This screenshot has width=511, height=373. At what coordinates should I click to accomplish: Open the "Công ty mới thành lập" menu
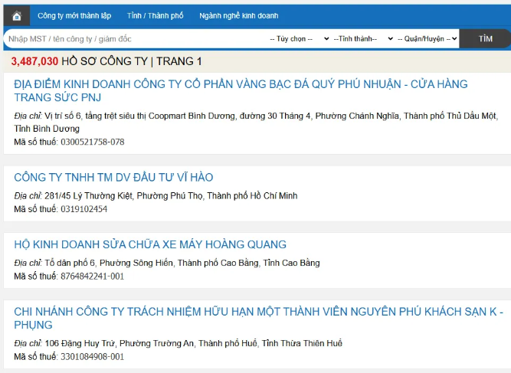tap(74, 16)
